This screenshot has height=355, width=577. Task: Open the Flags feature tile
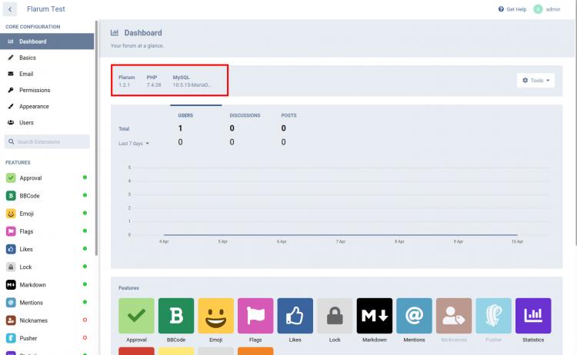click(255, 316)
